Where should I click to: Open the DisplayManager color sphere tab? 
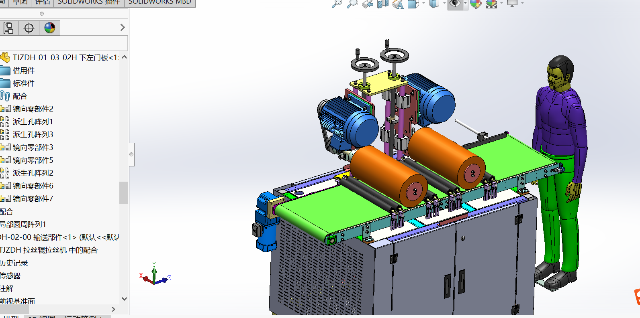pyautogui.click(x=50, y=28)
